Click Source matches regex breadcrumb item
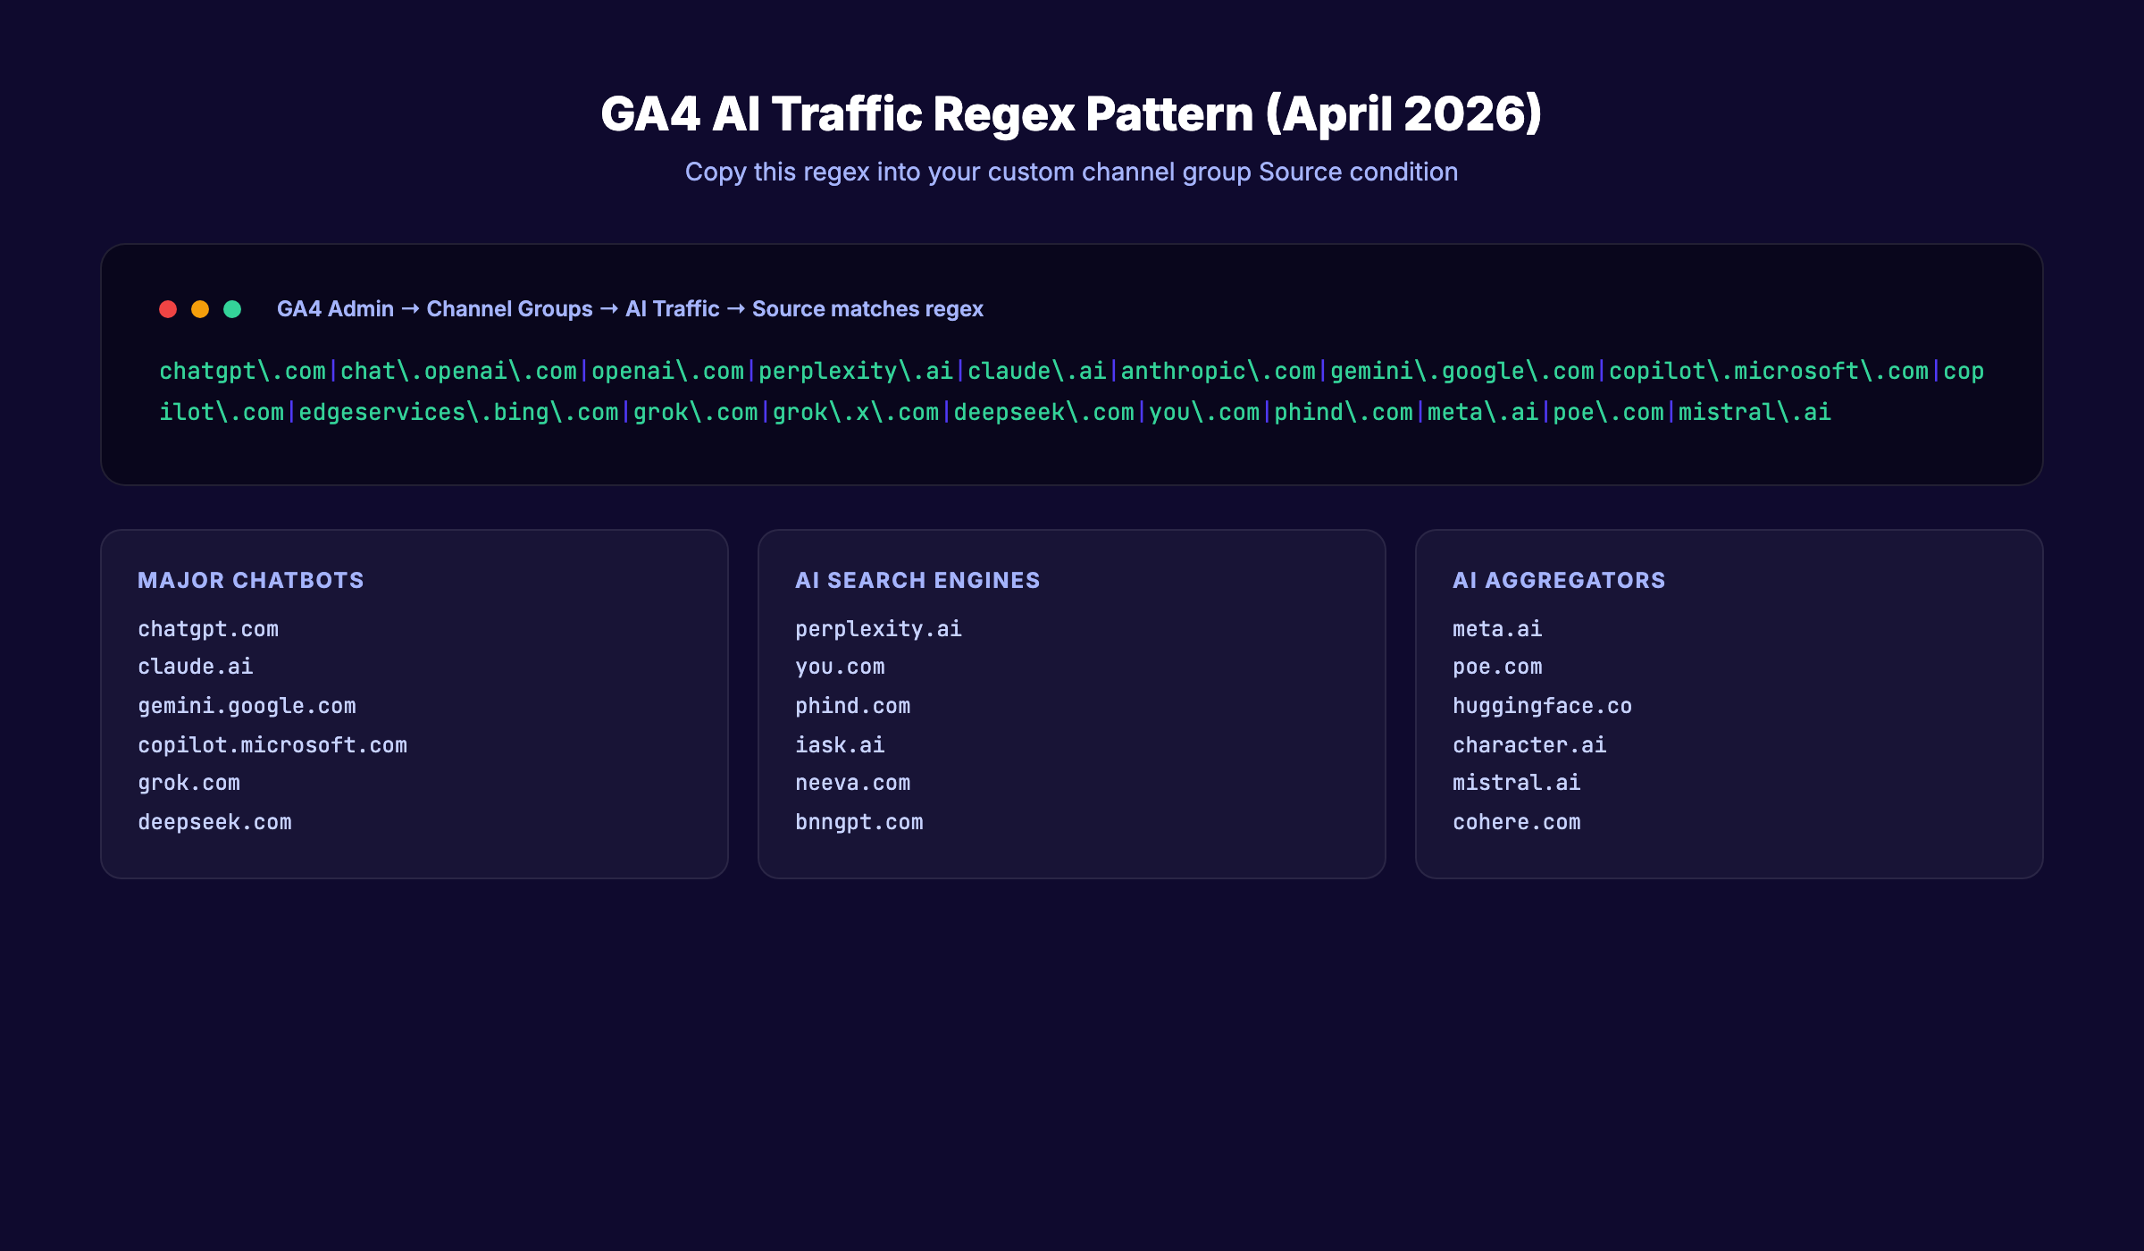The image size is (2144, 1251). [867, 308]
